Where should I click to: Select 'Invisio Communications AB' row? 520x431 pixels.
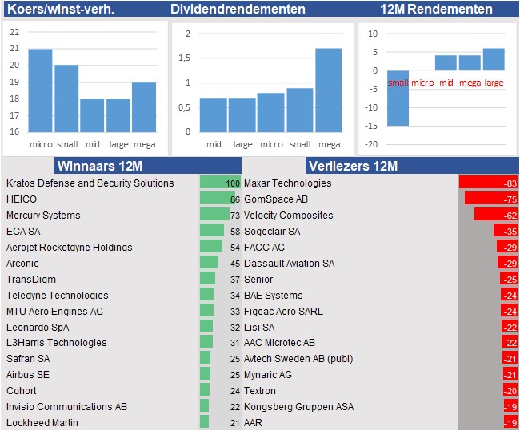pos(66,407)
